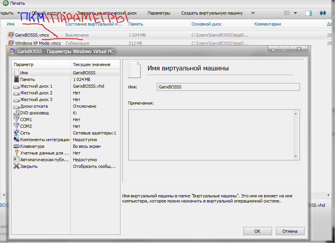This screenshot has height=243, width=335.
Task: Sort by the Память column header
Action: click(136, 24)
